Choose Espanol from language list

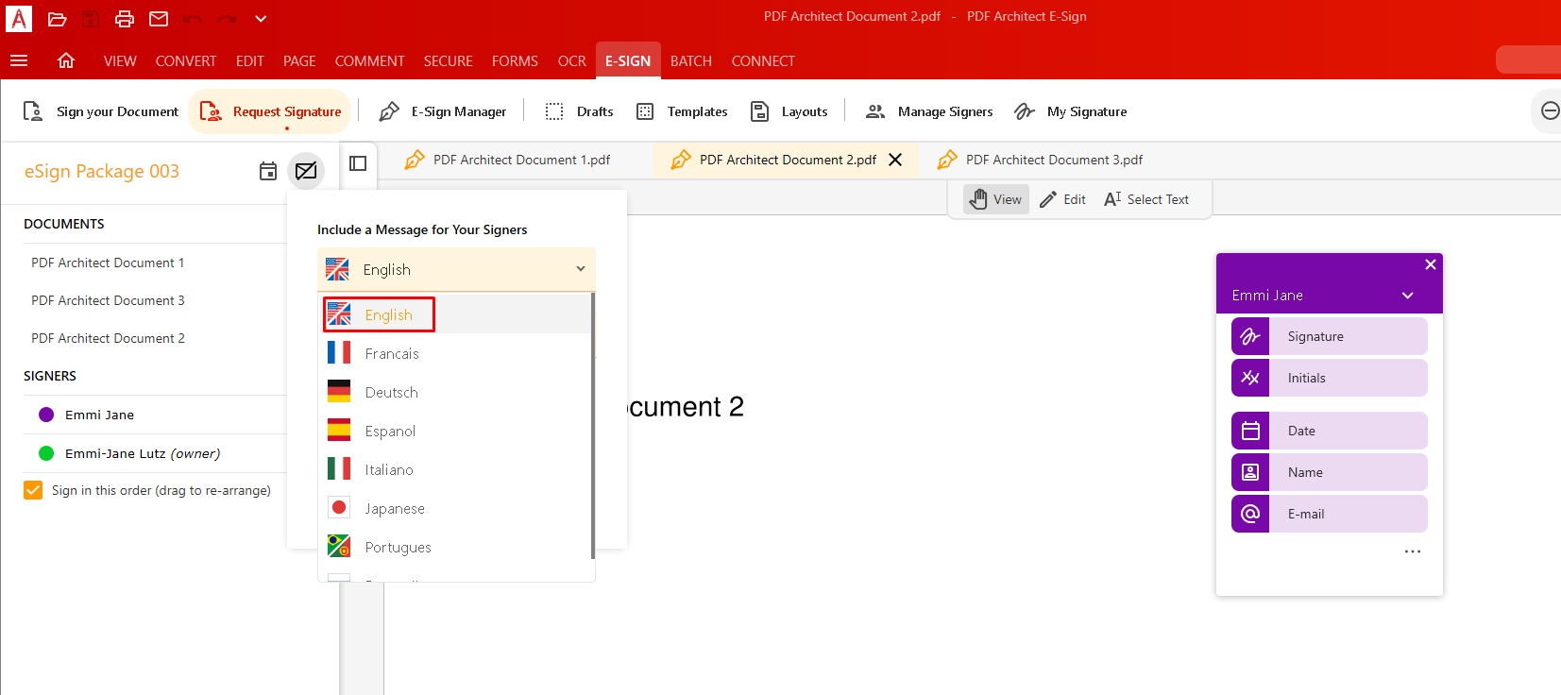point(456,431)
